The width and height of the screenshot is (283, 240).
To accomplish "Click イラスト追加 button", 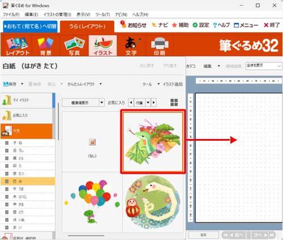I will (x=173, y=84).
